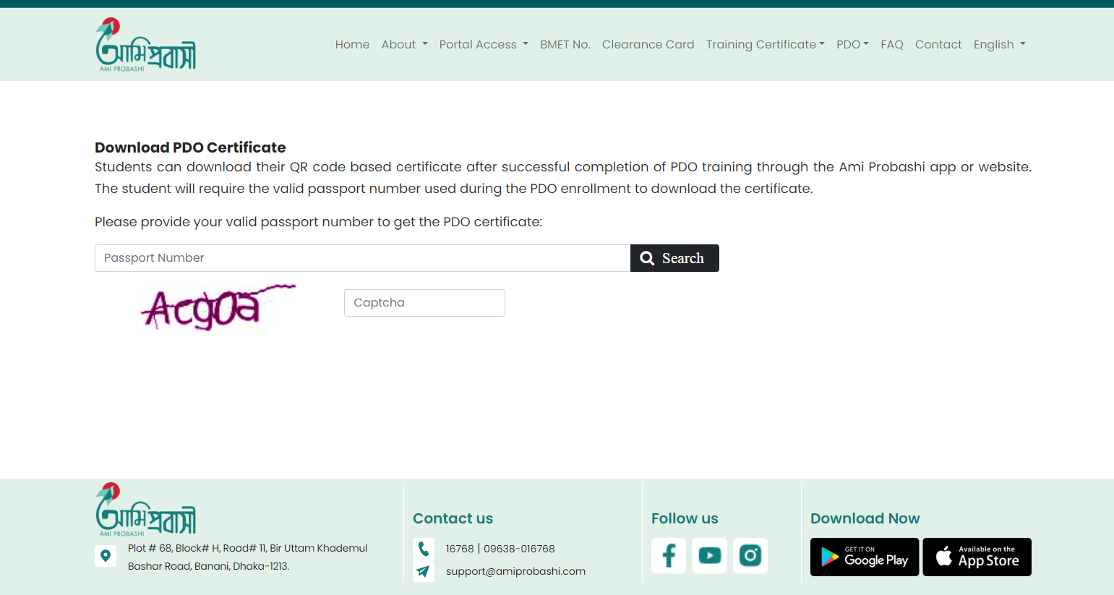Click the phone icon next to 16768
1114x595 pixels.
(x=424, y=548)
